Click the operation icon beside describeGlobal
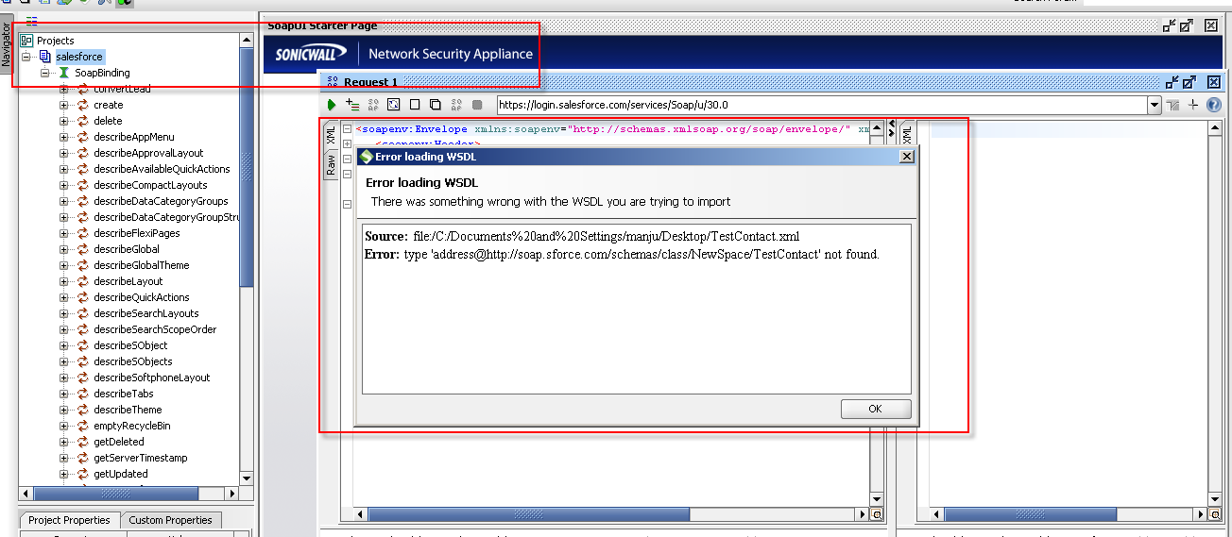The width and height of the screenshot is (1232, 537). [x=82, y=249]
